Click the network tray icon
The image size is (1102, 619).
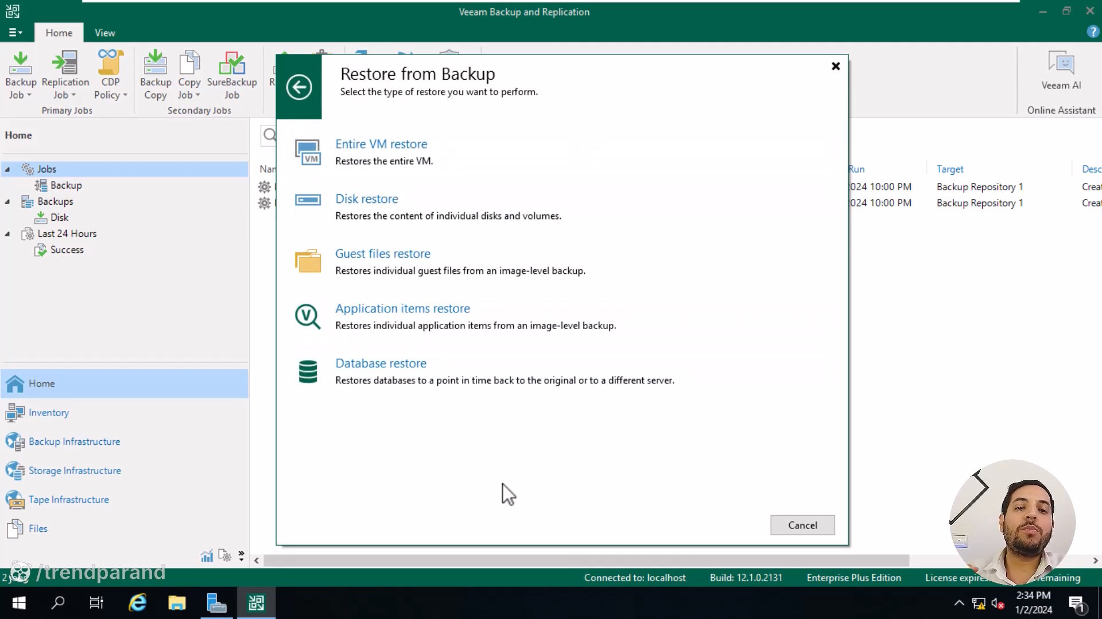[x=979, y=604]
